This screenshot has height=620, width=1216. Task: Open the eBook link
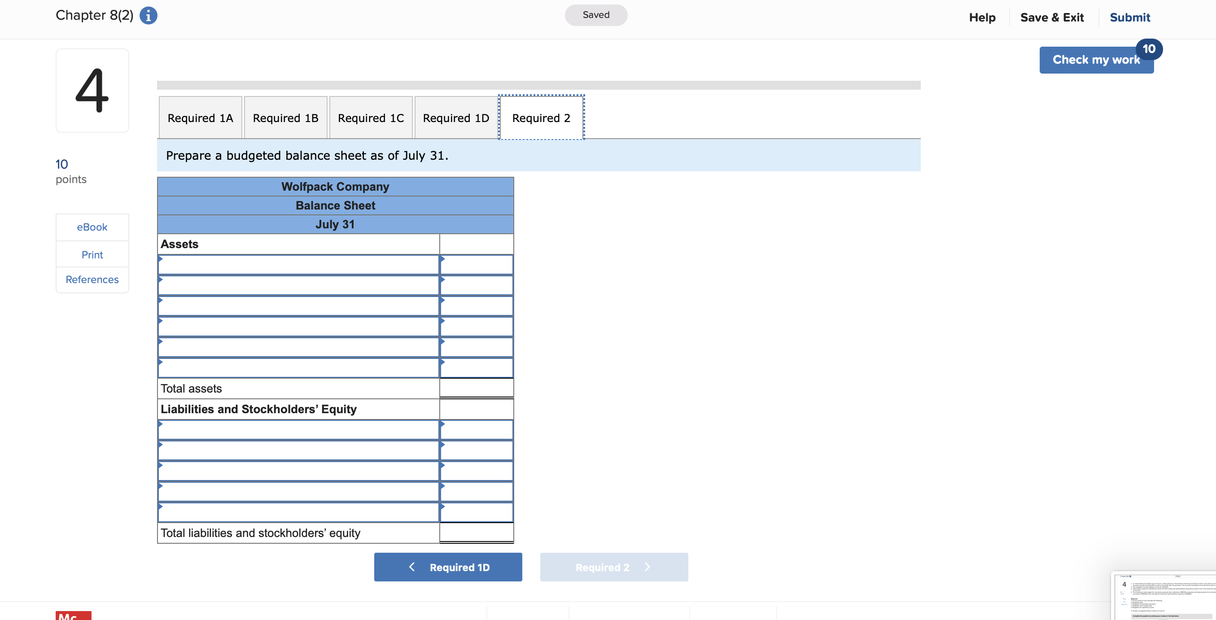click(x=92, y=227)
